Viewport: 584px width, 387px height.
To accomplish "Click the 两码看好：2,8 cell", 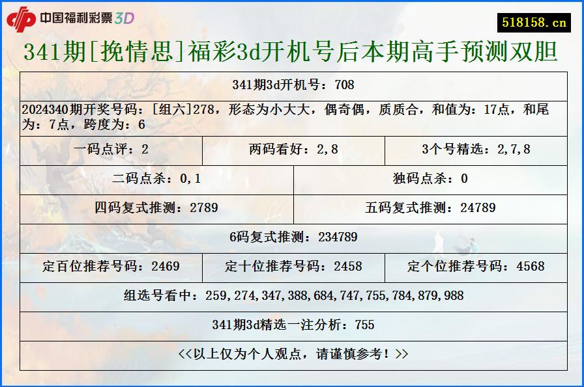I will point(292,147).
